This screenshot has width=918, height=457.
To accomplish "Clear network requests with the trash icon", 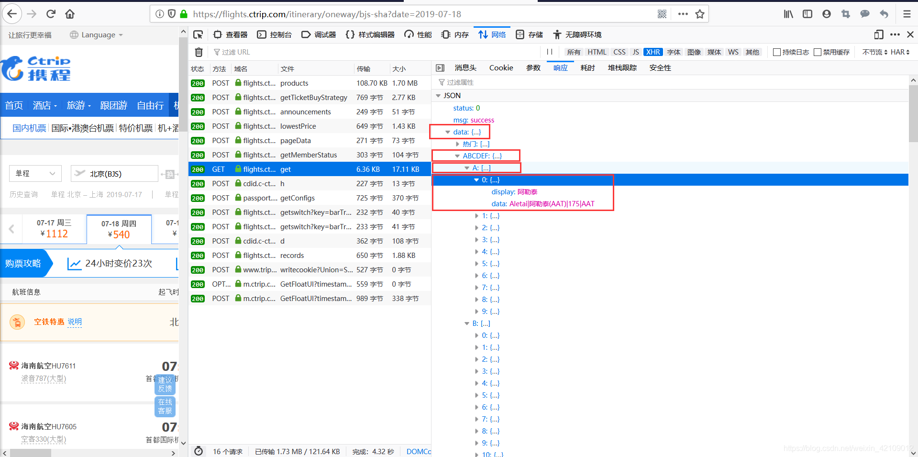I will [199, 52].
